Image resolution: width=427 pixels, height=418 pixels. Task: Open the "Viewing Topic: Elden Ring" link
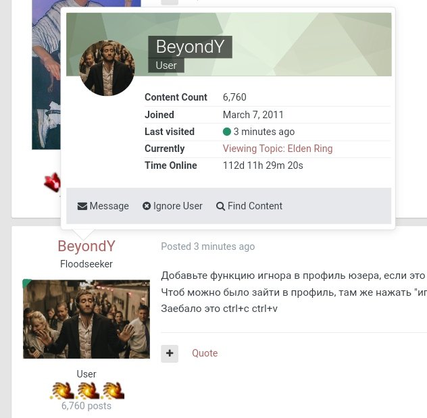click(278, 149)
